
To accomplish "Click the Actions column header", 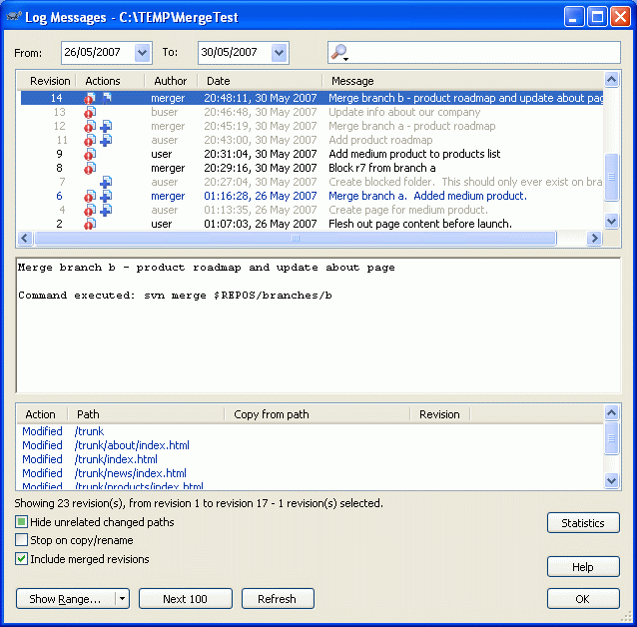I will click(110, 81).
